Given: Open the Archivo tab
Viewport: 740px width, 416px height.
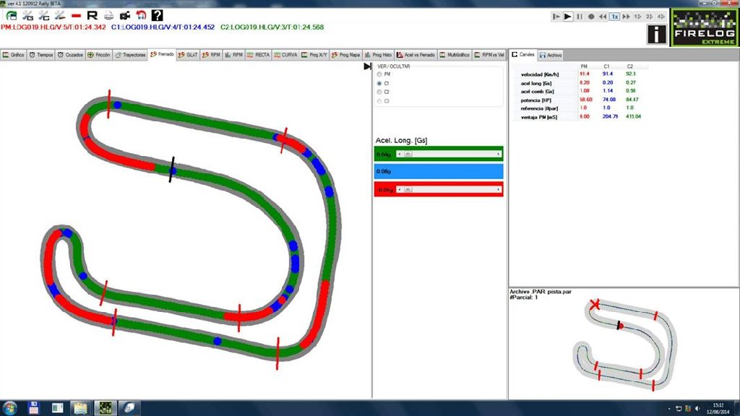Looking at the screenshot, I should pos(550,55).
